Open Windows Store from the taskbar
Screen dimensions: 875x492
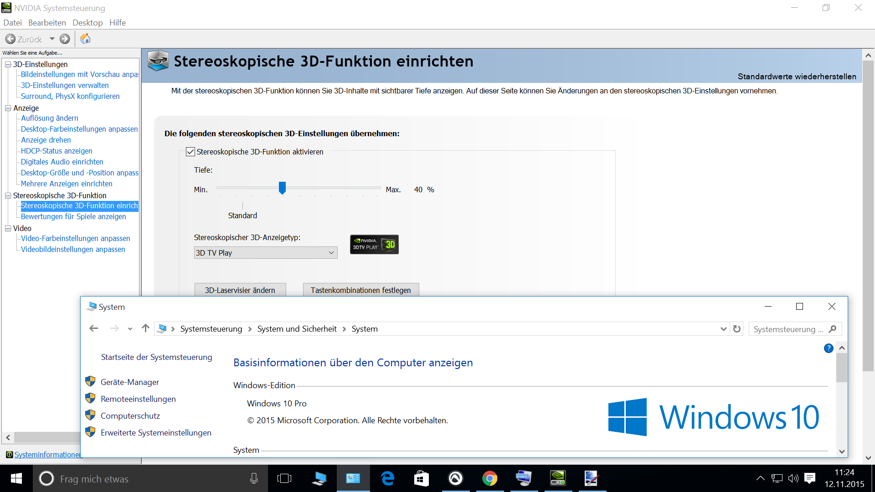point(421,478)
